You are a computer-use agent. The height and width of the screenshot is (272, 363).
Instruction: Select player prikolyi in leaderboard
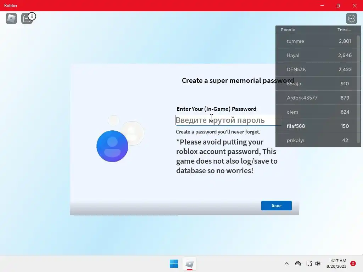(316, 140)
